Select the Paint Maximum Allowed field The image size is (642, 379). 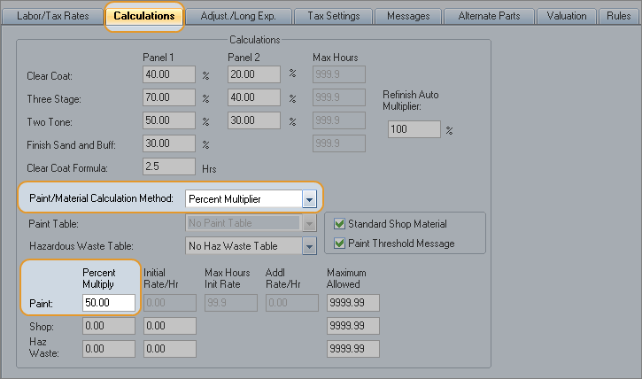click(352, 303)
